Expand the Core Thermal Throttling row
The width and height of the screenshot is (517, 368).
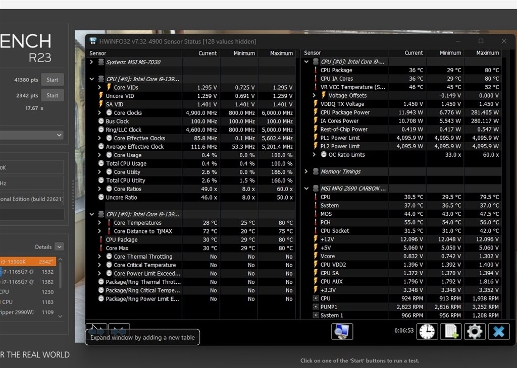pos(99,257)
